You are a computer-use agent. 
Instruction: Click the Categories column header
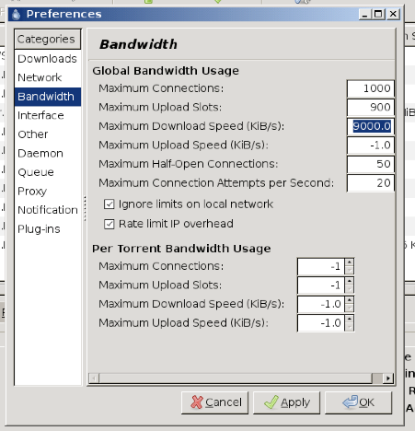48,39
